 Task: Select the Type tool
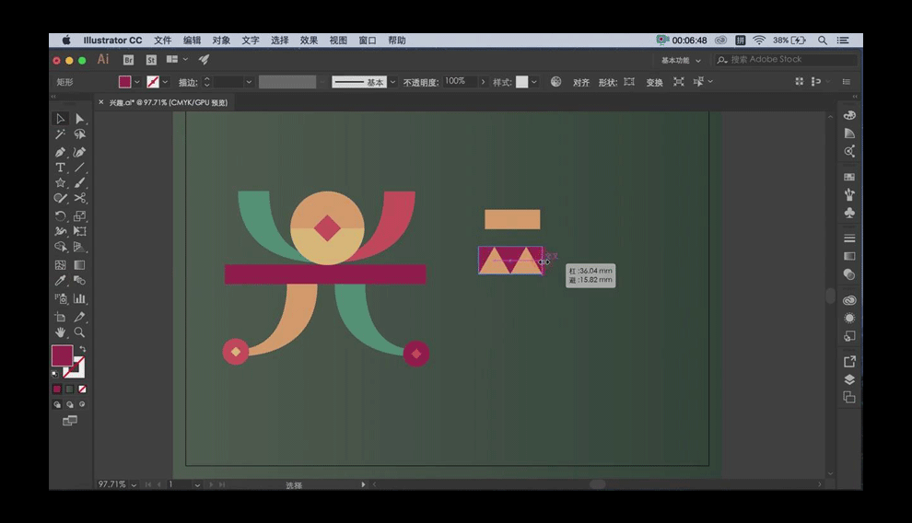tap(61, 168)
